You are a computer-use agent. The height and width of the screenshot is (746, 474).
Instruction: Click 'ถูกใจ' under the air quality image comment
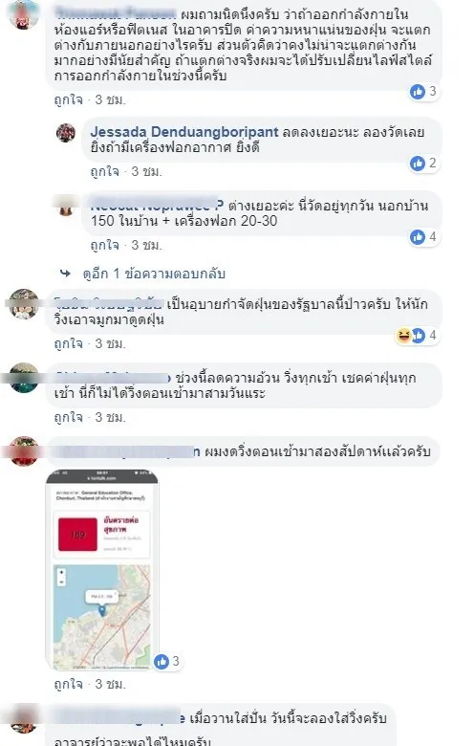click(69, 684)
